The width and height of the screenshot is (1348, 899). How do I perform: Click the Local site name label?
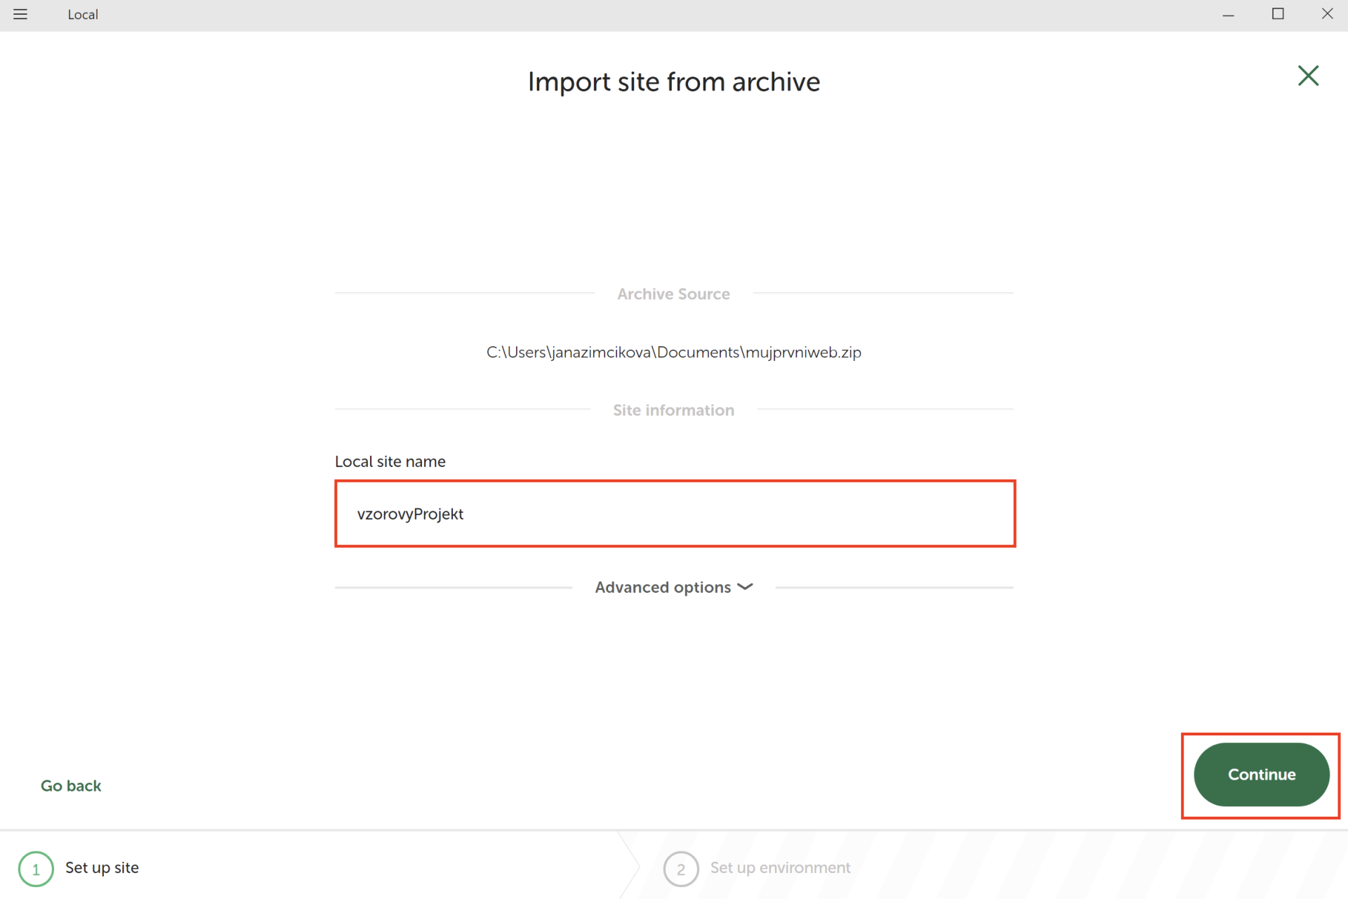[x=390, y=461]
